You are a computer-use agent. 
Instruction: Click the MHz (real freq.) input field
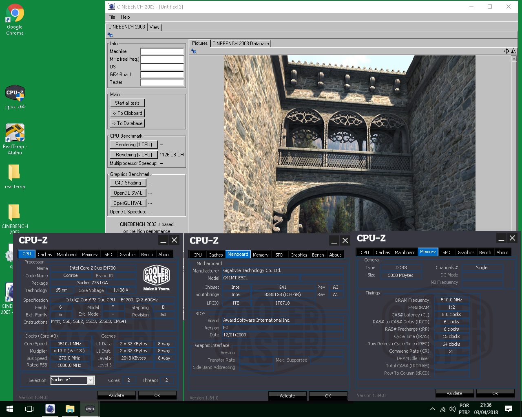[x=162, y=59]
